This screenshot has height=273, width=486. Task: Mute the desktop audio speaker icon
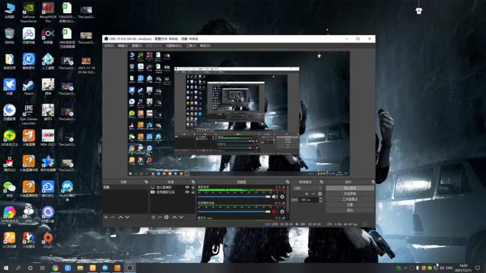coord(275,197)
